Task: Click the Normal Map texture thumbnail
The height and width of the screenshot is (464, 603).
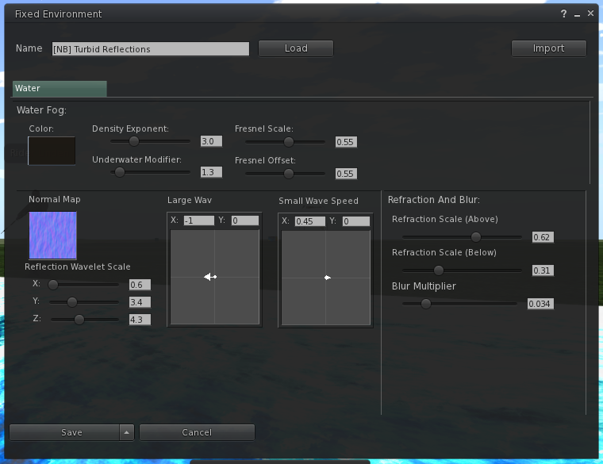Action: click(52, 235)
